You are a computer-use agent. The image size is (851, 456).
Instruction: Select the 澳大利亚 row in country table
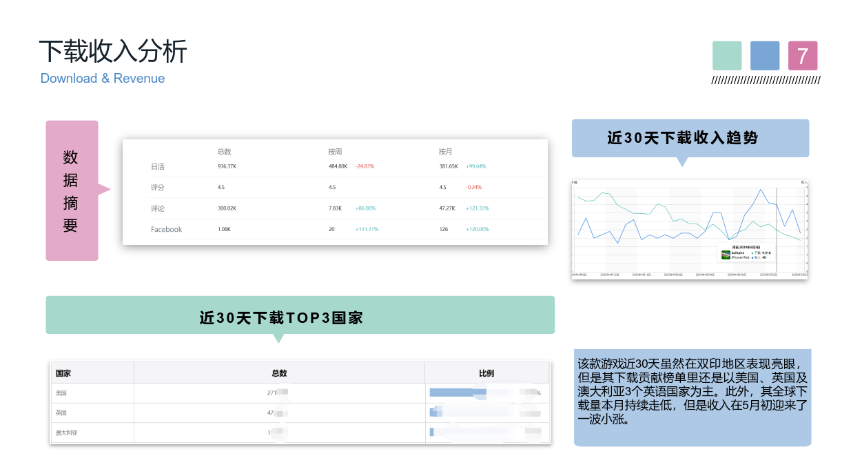coord(66,433)
